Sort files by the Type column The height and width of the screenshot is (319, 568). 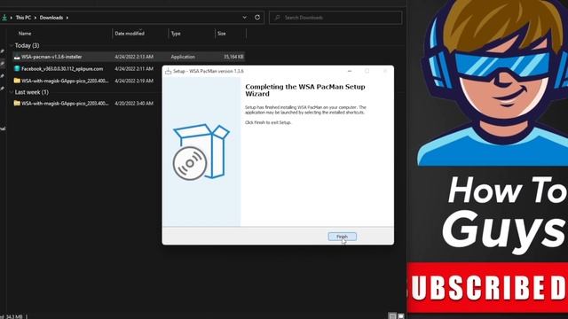point(176,34)
